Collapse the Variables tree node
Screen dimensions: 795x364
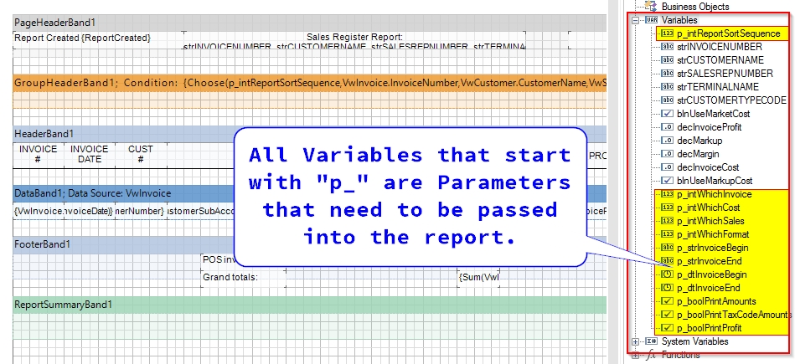(635, 20)
